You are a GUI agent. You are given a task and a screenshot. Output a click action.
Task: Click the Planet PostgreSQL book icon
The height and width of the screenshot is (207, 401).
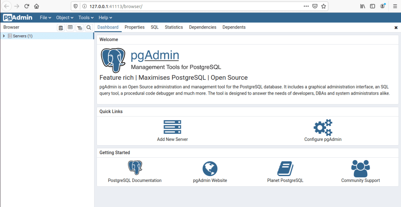tap(285, 168)
